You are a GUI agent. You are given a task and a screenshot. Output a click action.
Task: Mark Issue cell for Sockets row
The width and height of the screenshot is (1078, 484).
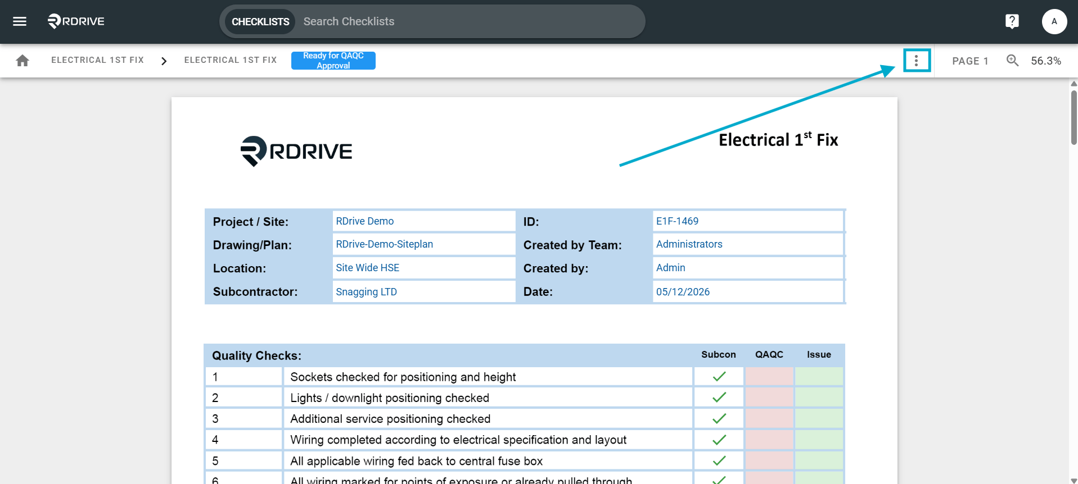pos(819,377)
